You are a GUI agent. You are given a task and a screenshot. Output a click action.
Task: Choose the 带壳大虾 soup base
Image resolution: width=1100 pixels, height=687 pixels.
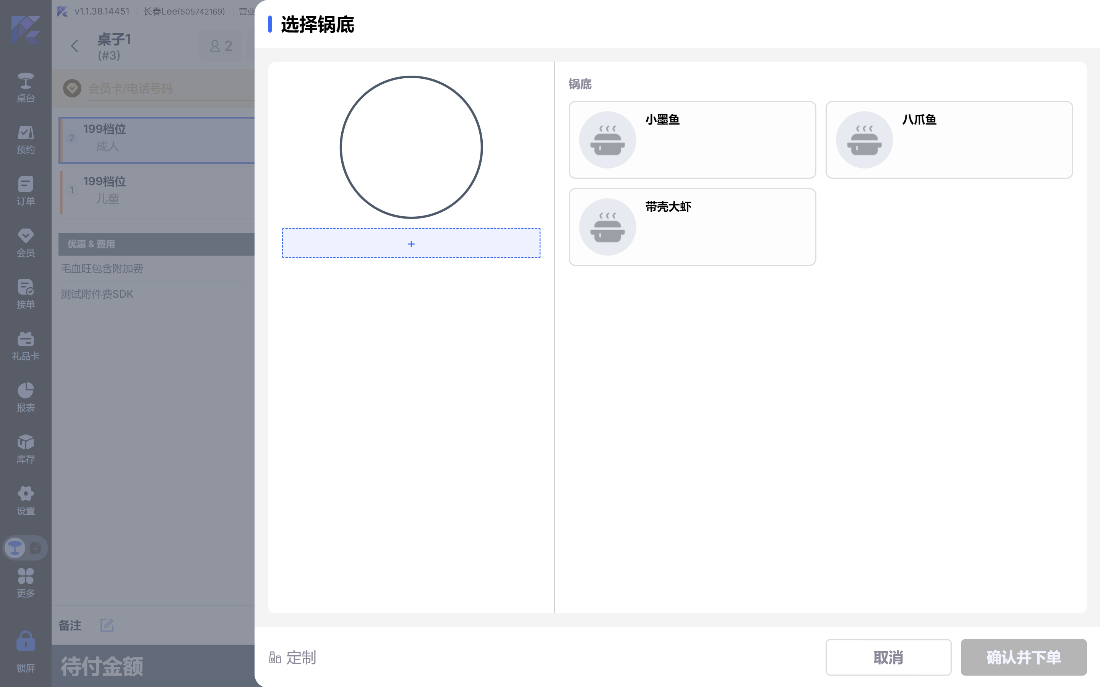tap(692, 227)
